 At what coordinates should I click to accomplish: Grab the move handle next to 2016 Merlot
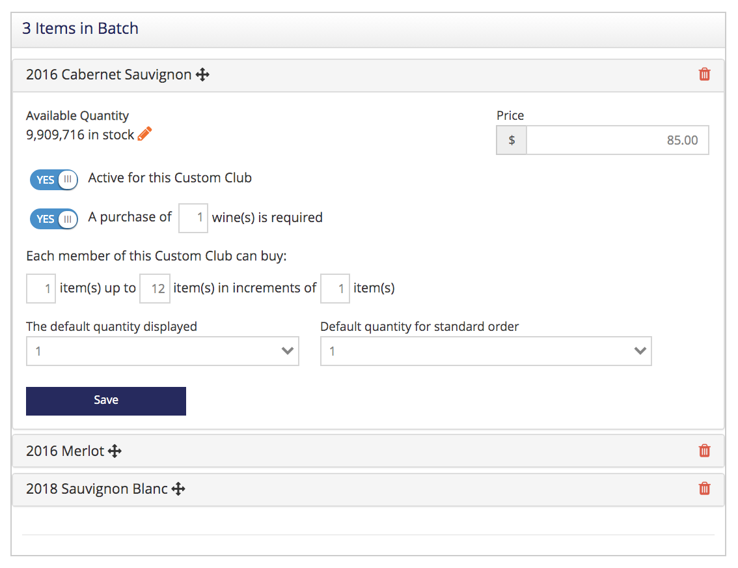click(x=115, y=450)
